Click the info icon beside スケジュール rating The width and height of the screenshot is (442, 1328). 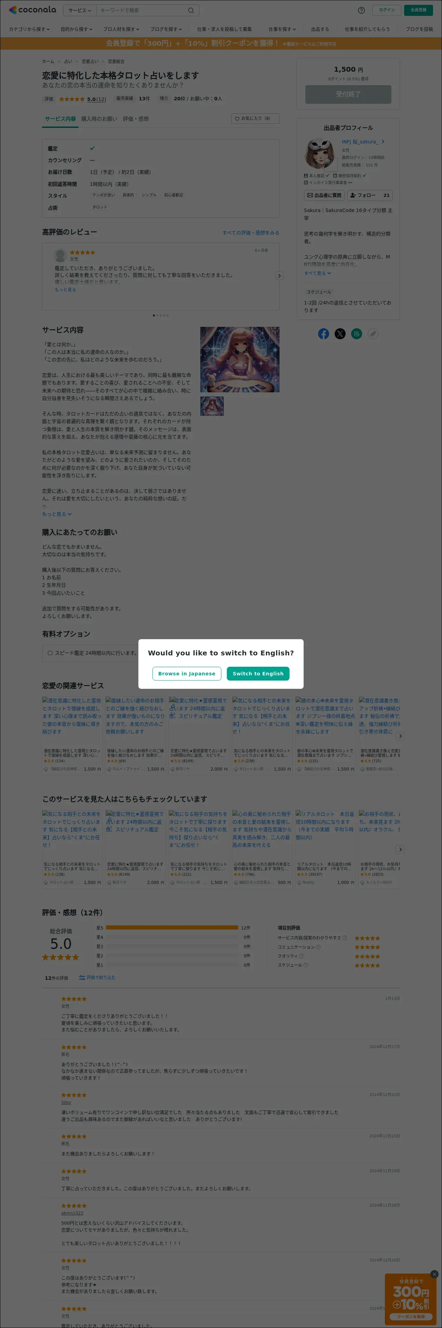click(306, 965)
